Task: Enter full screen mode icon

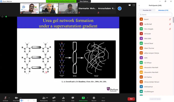Action: 134,5
